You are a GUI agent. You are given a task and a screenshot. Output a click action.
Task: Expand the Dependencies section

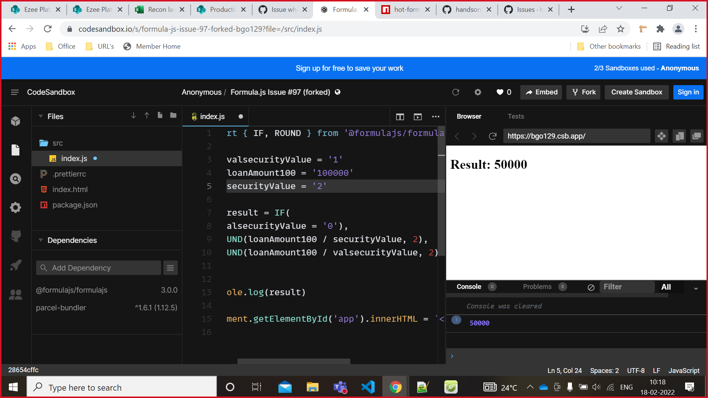pos(41,240)
